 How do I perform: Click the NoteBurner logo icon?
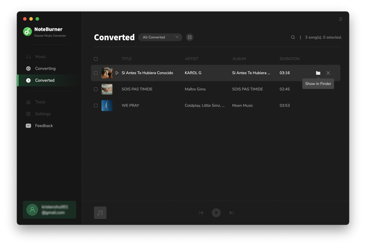click(27, 32)
